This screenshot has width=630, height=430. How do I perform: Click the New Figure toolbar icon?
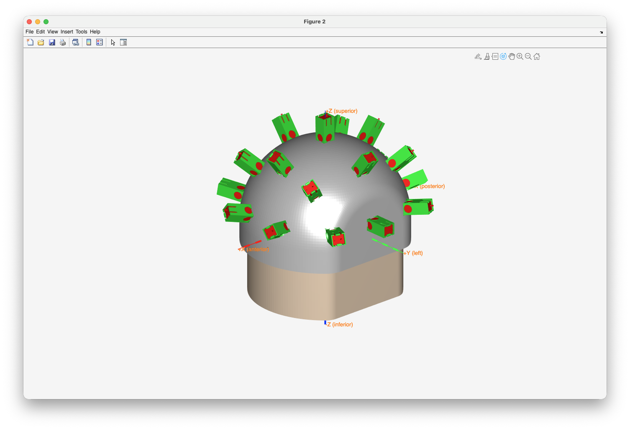[x=30, y=42]
